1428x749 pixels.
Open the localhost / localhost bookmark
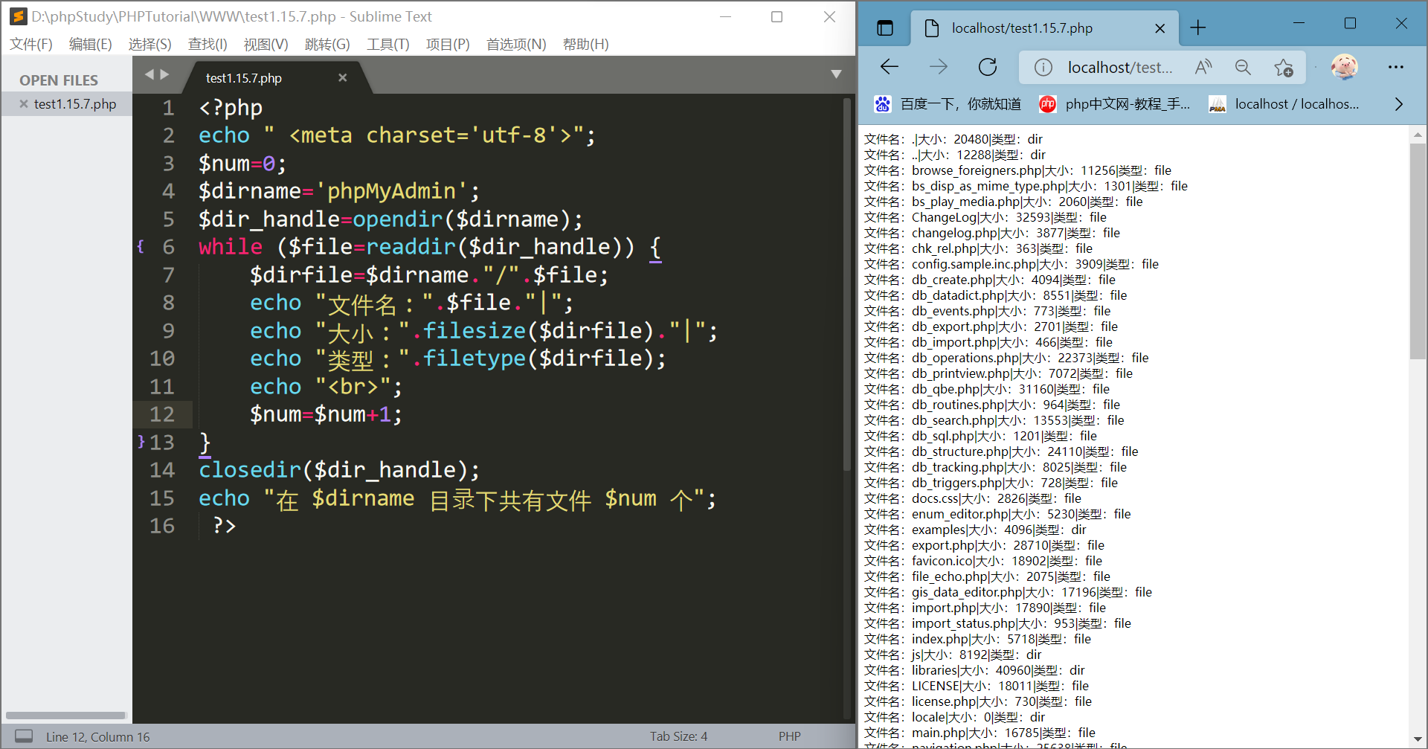pyautogui.click(x=1284, y=104)
